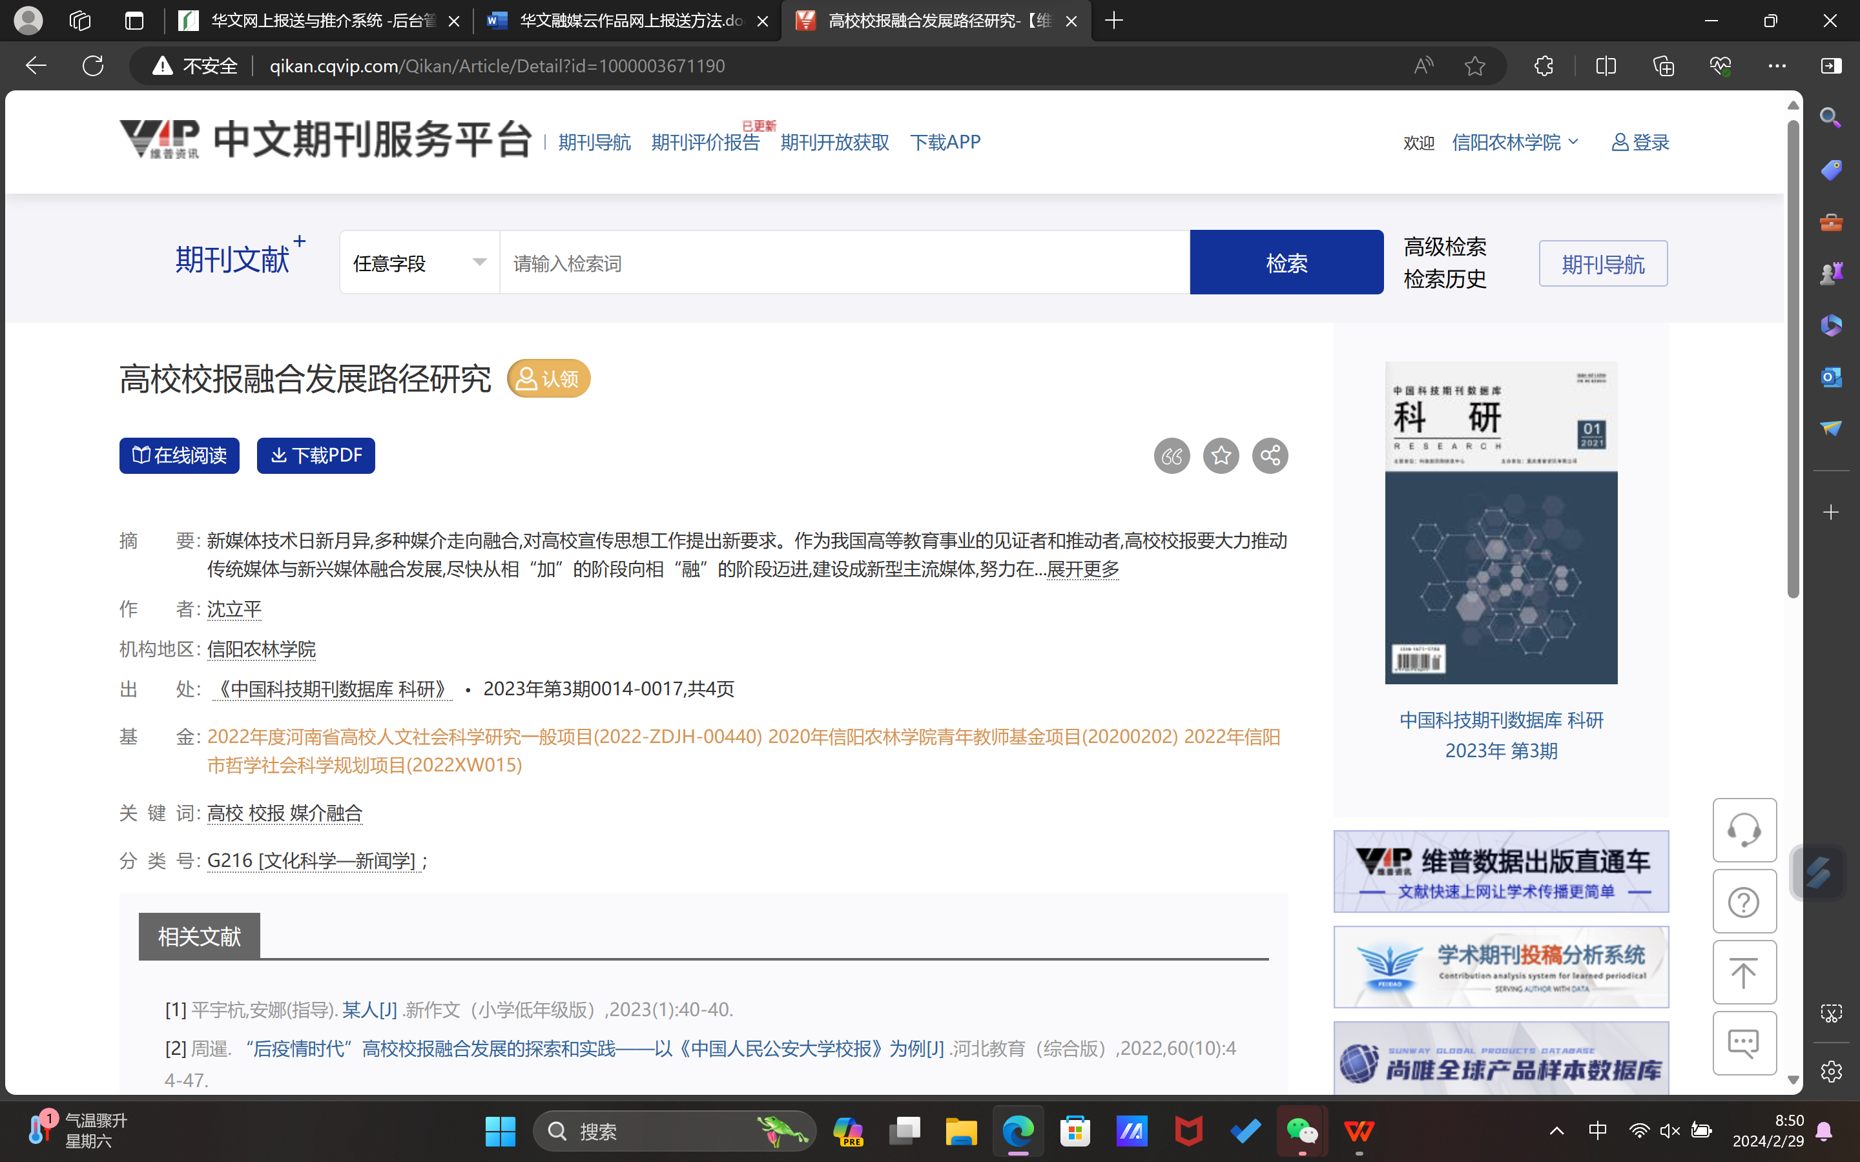Open 高级检索 advanced search
This screenshot has height=1162, width=1860.
click(x=1445, y=247)
